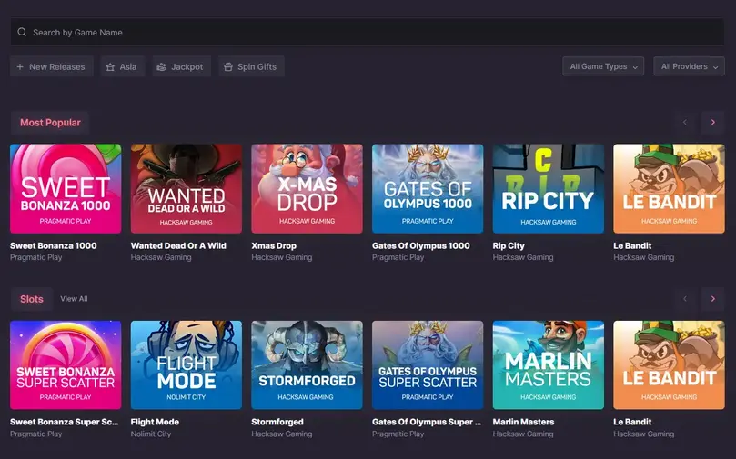Open the Spin Gifts filter

point(251,66)
